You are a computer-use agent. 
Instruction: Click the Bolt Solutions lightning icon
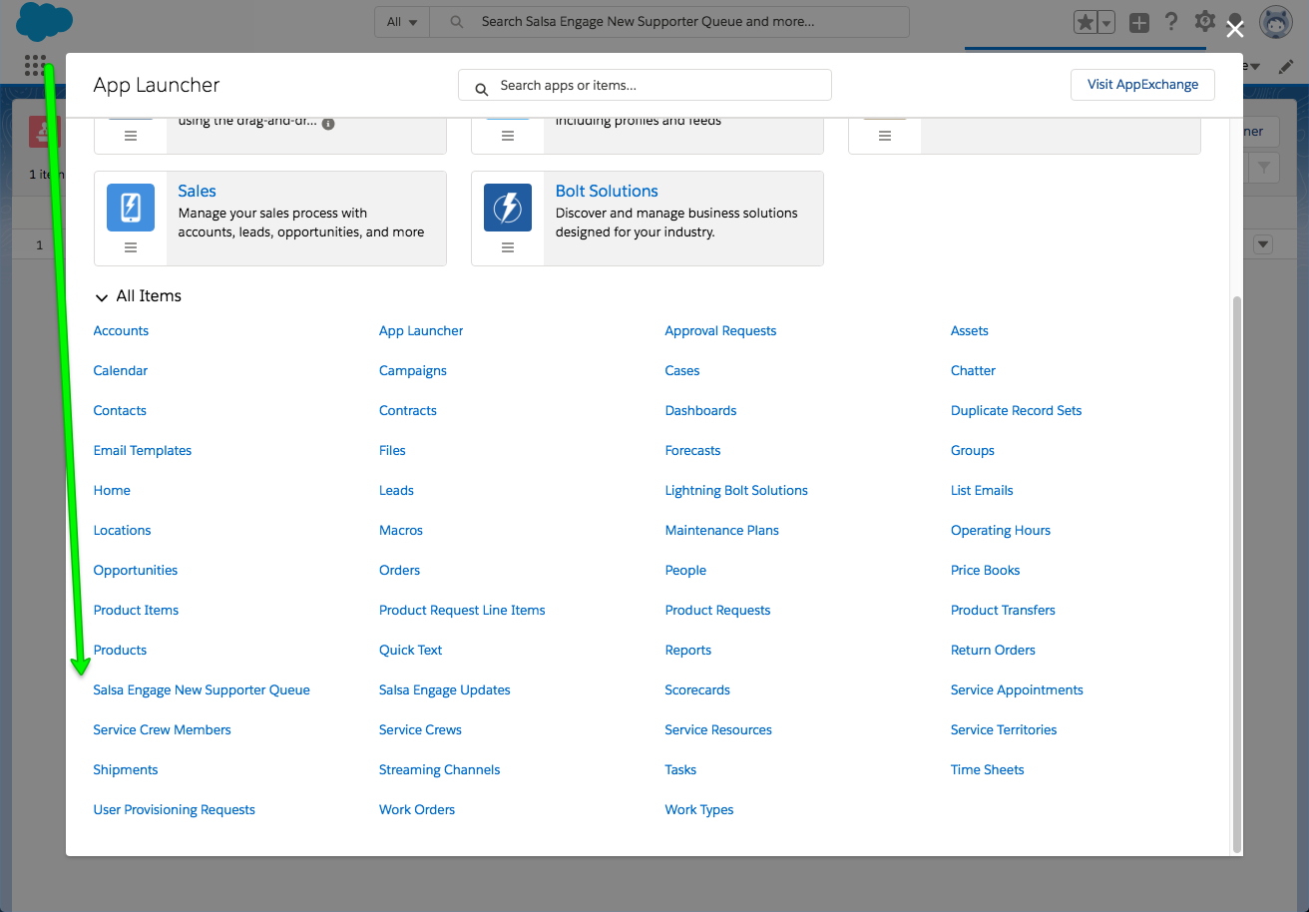[508, 208]
